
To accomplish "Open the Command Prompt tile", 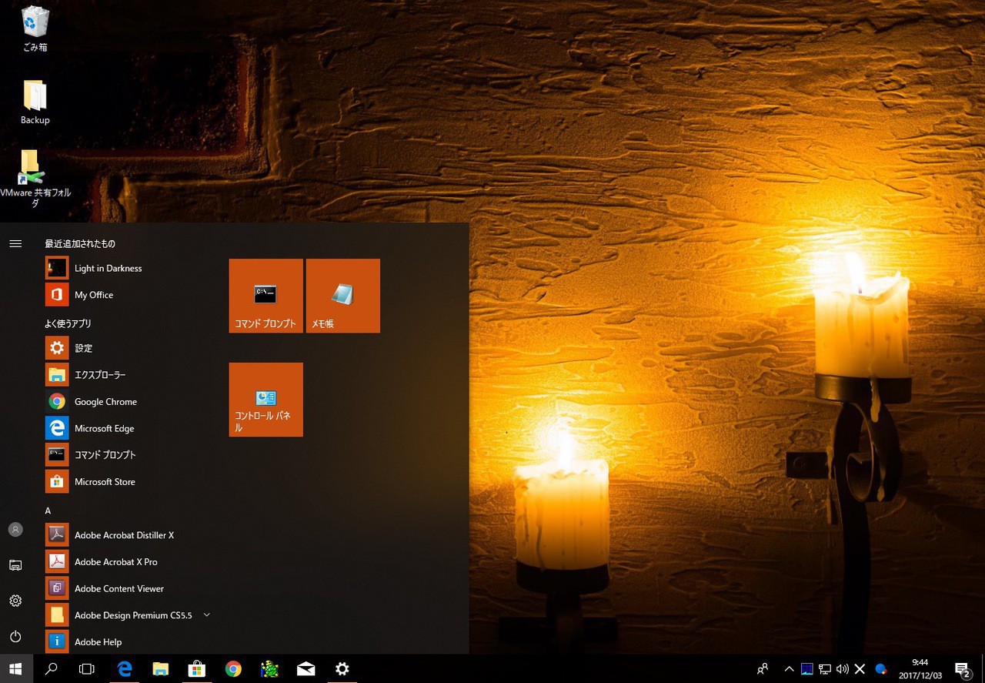I will click(x=265, y=296).
